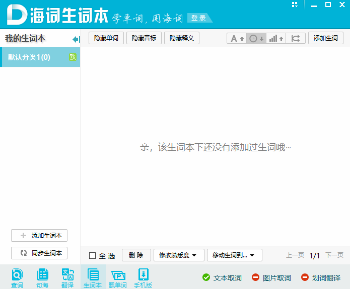Maximize the 海词生词本 window

pos(328,5)
